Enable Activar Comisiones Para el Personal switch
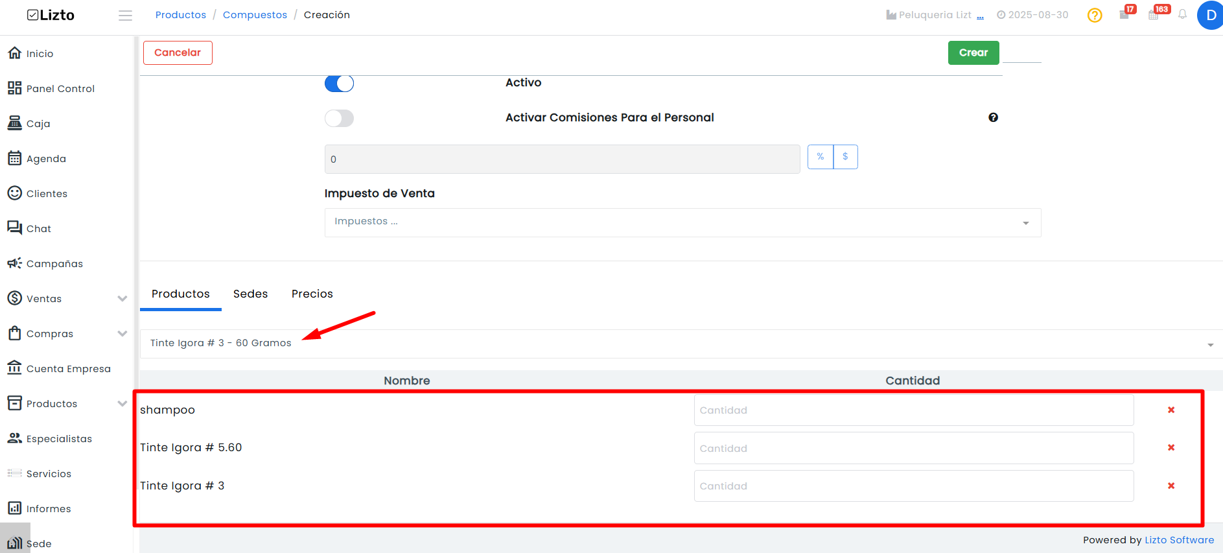This screenshot has height=553, width=1223. click(339, 118)
